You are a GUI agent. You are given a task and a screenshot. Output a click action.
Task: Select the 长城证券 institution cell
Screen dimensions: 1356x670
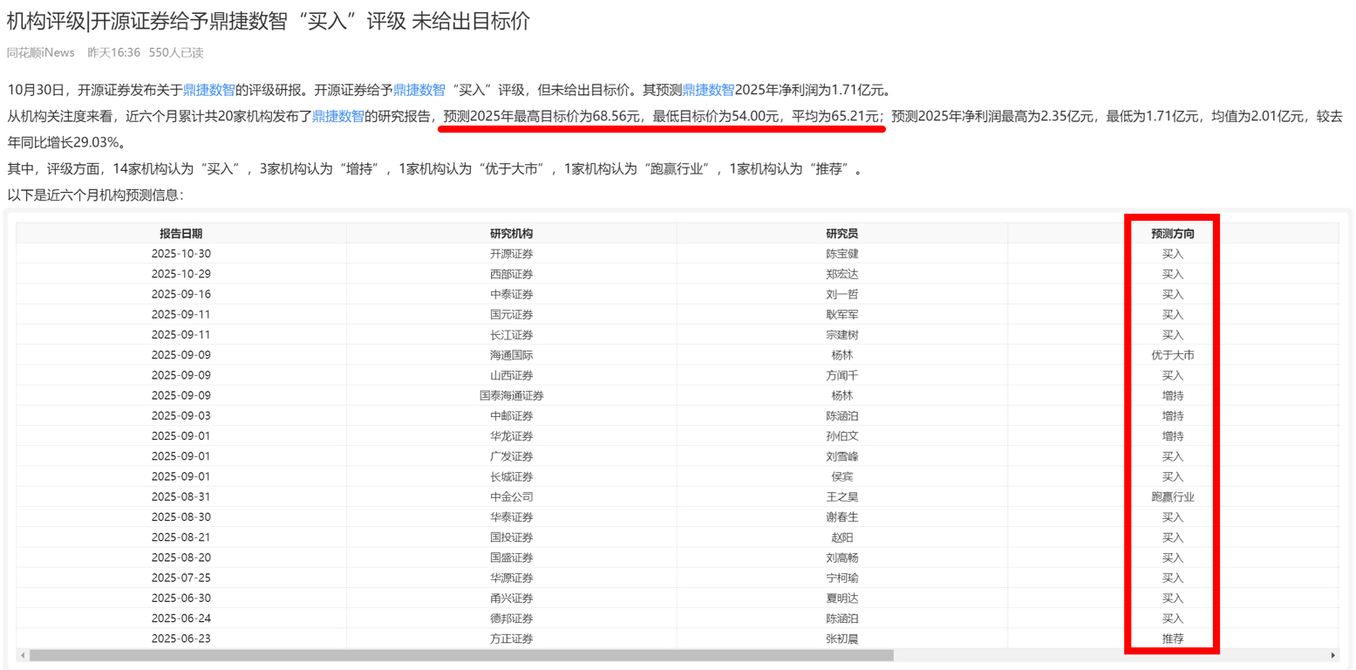pos(512,476)
